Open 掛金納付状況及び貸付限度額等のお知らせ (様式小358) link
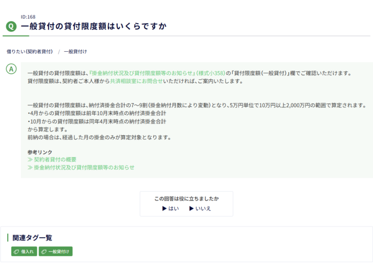373x272 pixels. [x=157, y=73]
